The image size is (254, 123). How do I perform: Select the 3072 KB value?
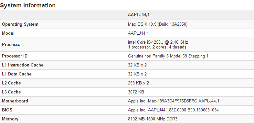point(136,92)
